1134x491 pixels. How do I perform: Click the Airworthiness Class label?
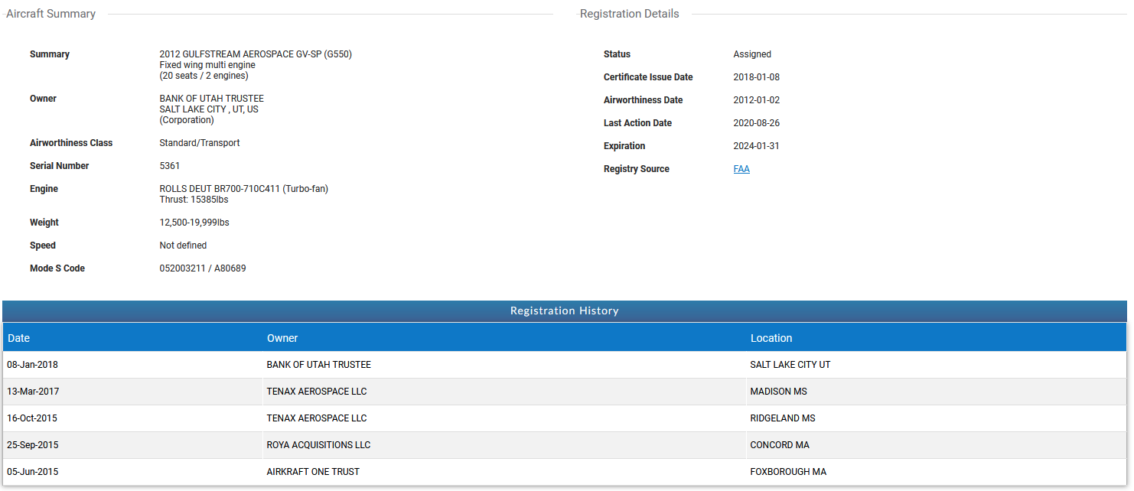click(x=71, y=143)
